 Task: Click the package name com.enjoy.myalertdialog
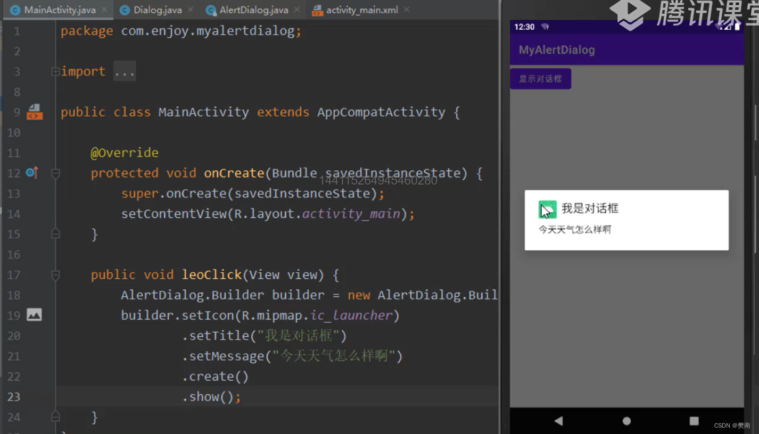pos(208,31)
